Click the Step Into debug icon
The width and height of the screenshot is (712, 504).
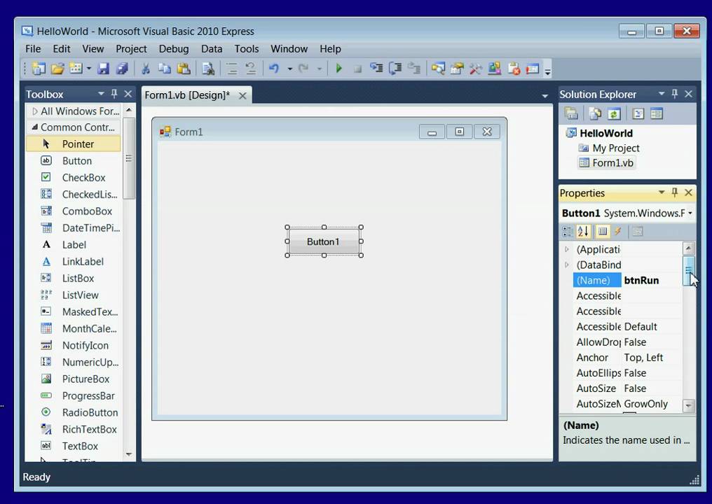pyautogui.click(x=376, y=69)
